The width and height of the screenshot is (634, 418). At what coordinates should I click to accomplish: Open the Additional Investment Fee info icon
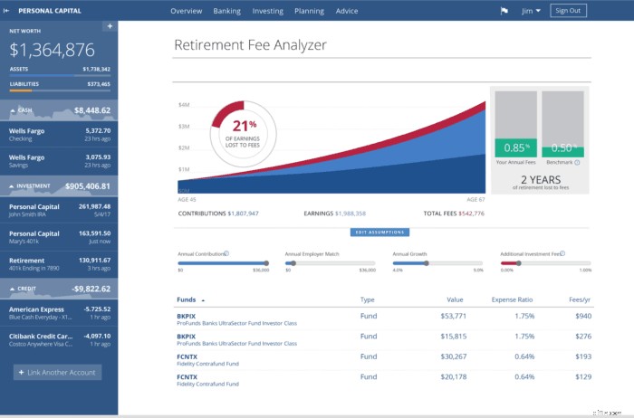point(562,253)
